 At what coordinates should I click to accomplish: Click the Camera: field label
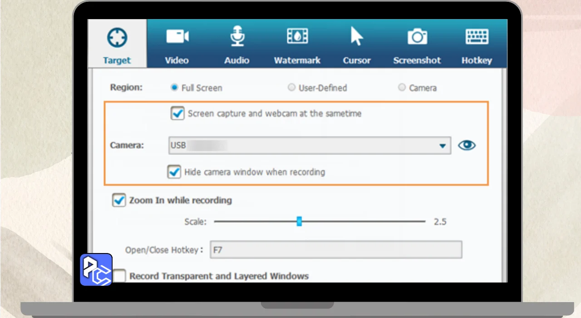tap(127, 145)
